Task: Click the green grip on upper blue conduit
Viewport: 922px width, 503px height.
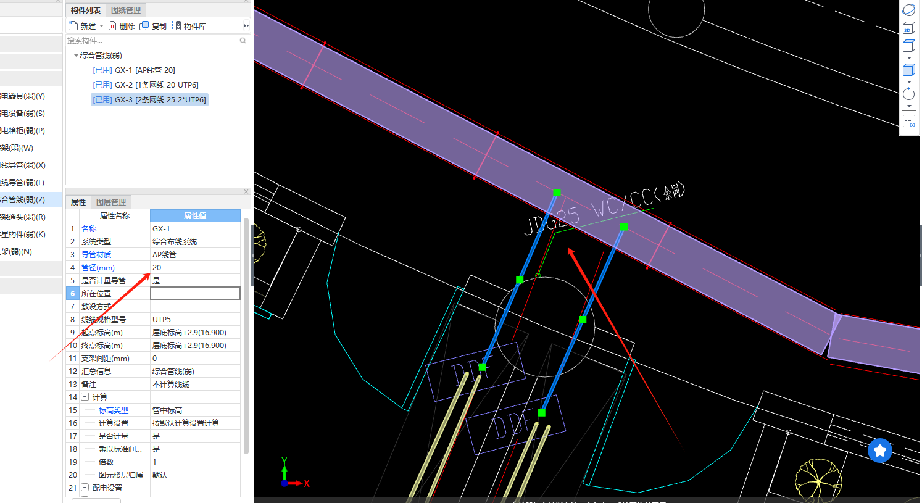Action: coord(557,193)
